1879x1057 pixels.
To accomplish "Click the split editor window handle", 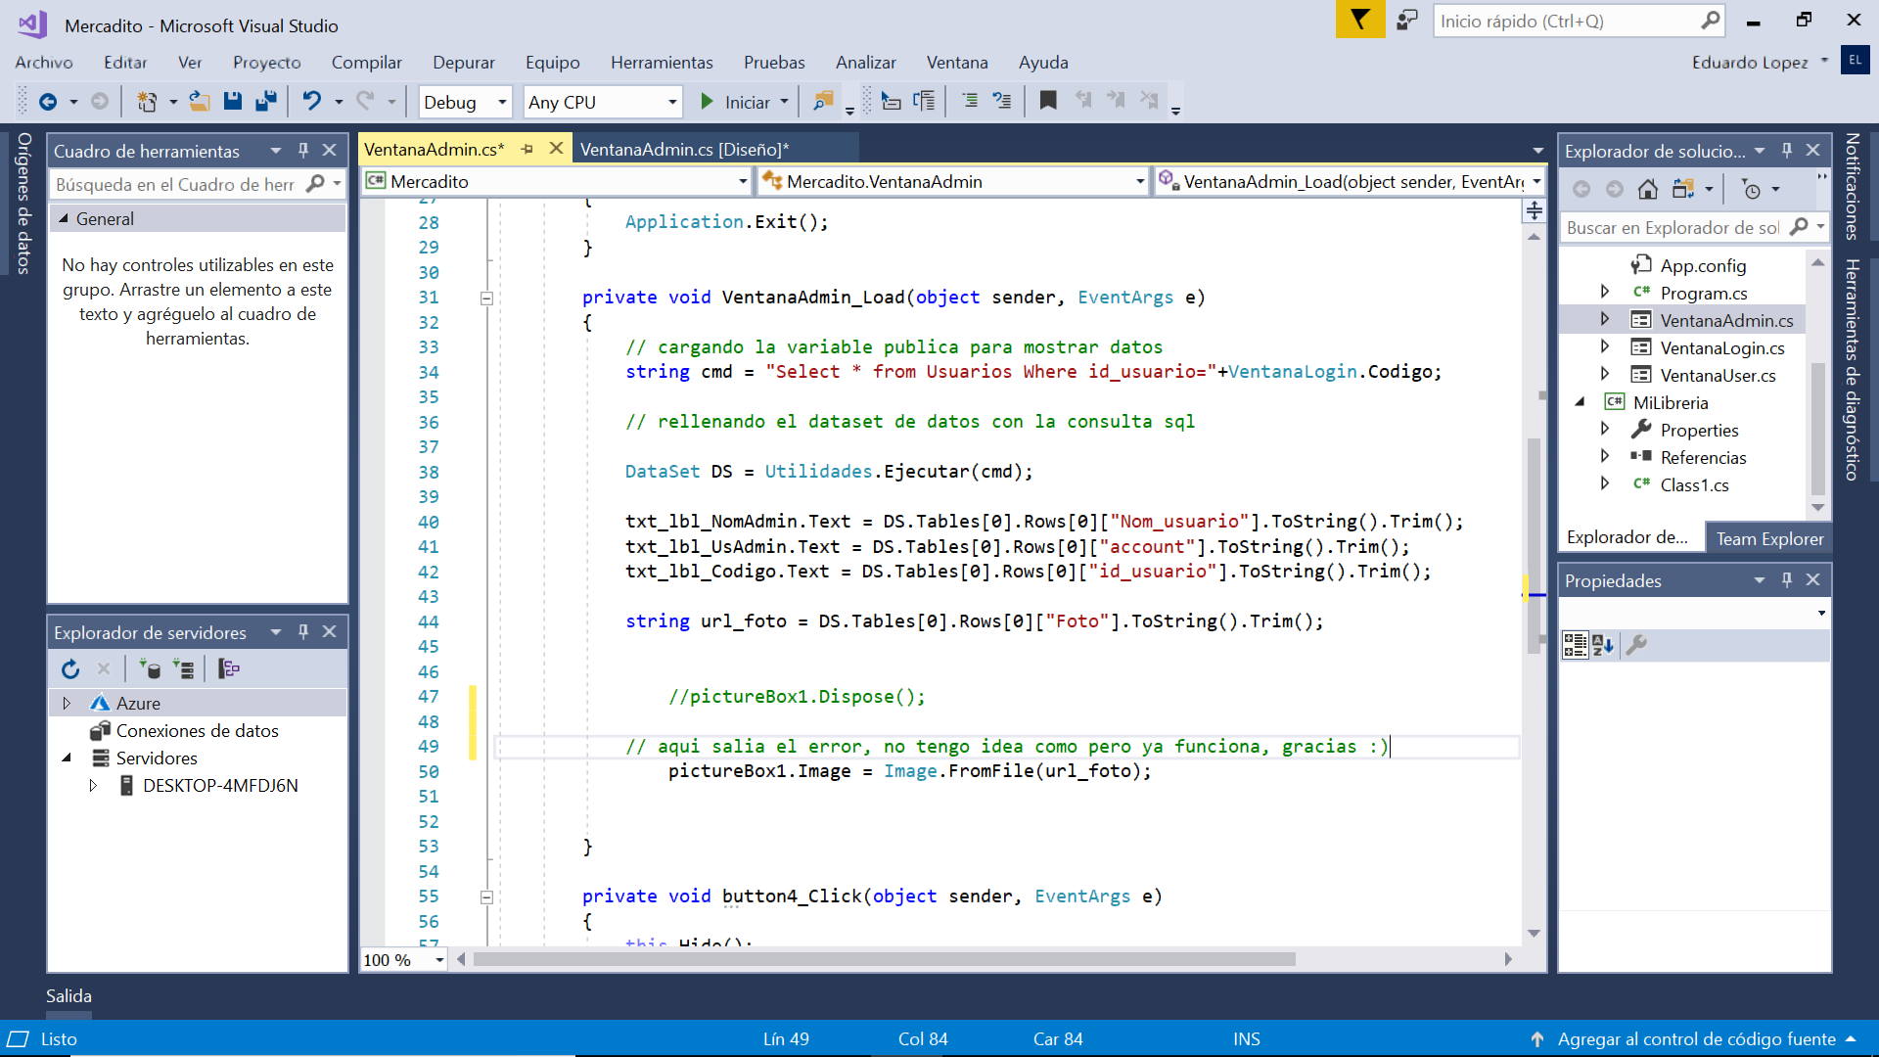I will point(1534,210).
